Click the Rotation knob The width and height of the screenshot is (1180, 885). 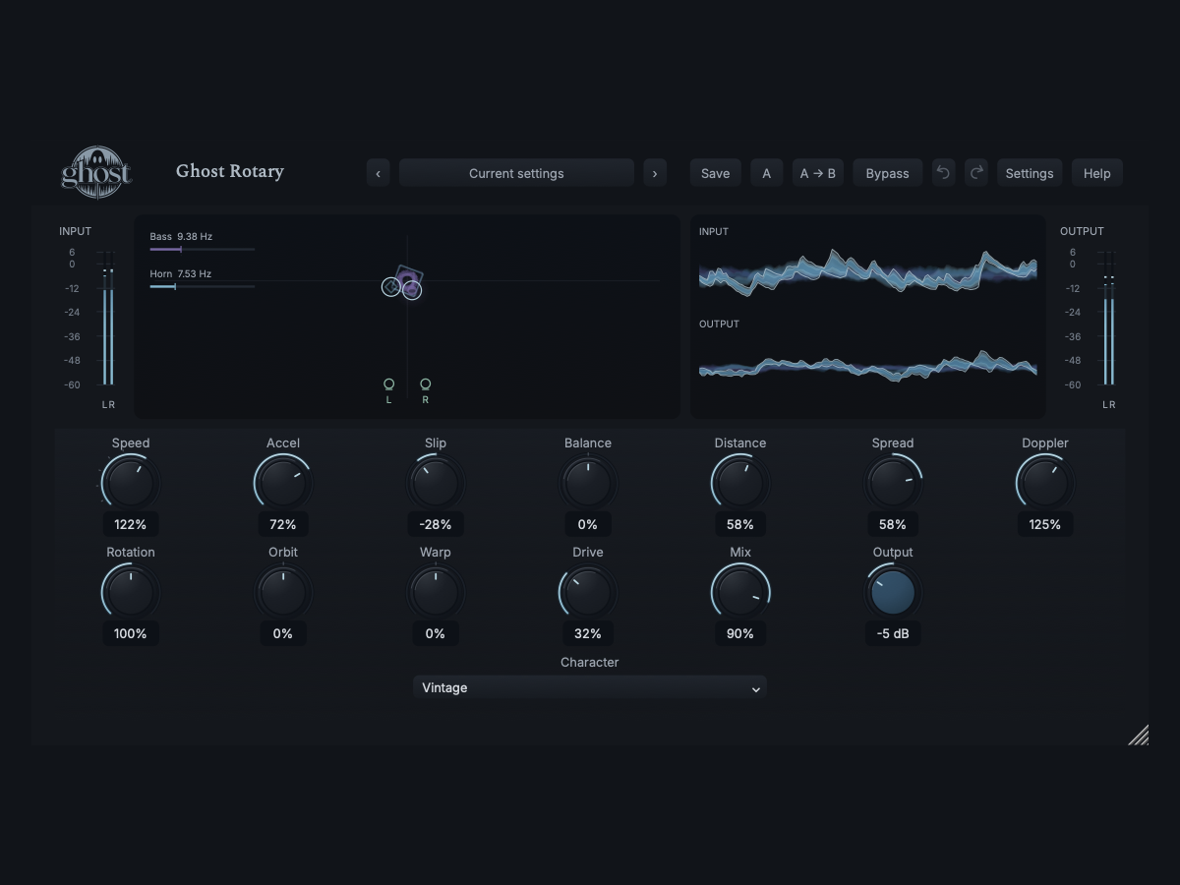click(131, 592)
